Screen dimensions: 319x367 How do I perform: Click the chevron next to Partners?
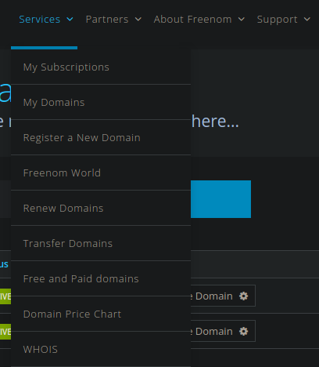(138, 20)
